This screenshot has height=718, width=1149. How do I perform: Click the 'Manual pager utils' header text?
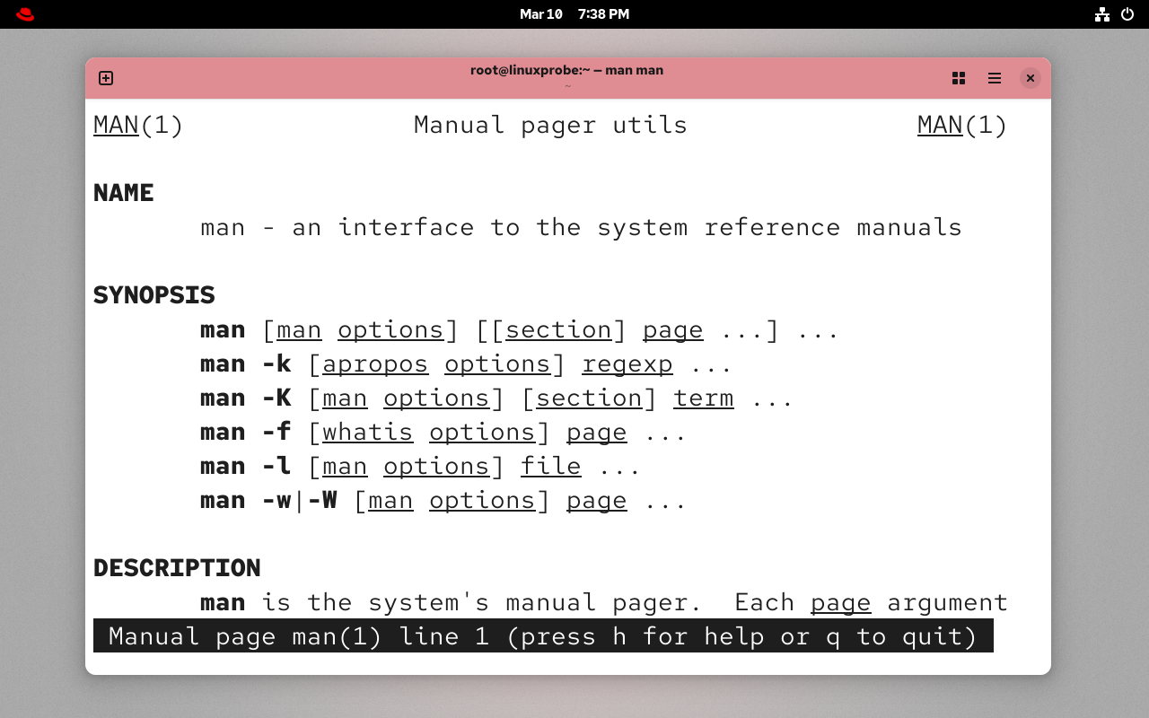click(x=550, y=125)
